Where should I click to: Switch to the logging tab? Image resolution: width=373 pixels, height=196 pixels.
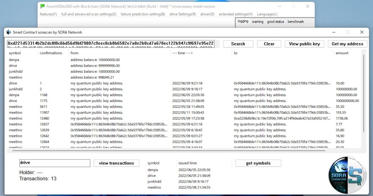[x=243, y=21]
